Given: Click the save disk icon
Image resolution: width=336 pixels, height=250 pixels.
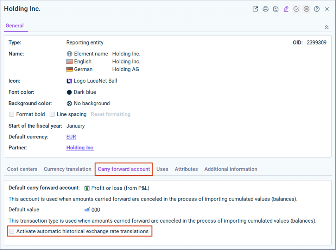Looking at the screenshot, I should tap(276, 9).
